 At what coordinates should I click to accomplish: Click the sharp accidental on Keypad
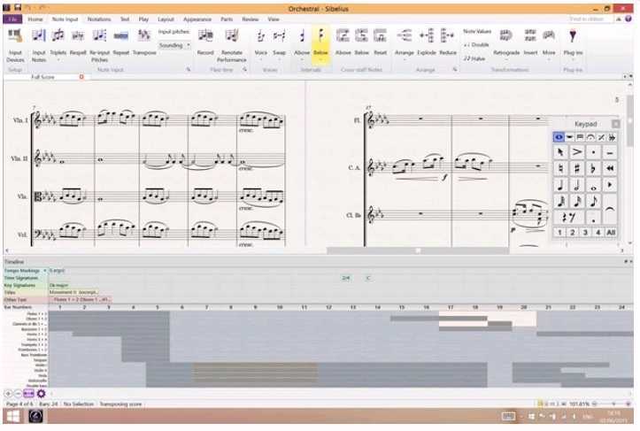577,168
